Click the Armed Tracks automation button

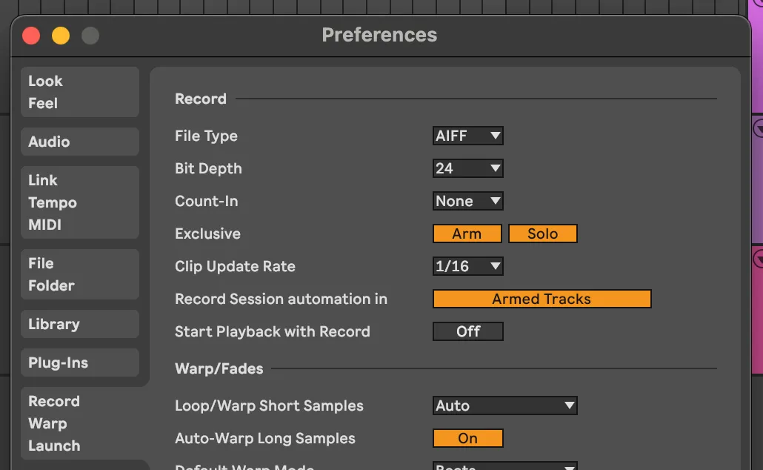tap(542, 299)
